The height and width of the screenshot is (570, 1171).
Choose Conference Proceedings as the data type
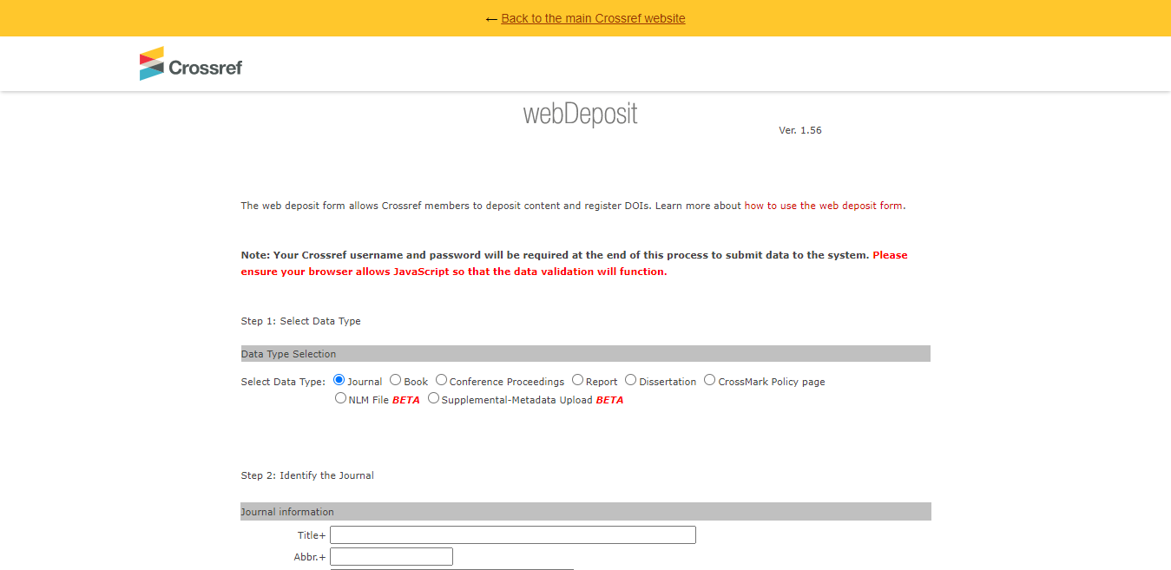click(441, 380)
